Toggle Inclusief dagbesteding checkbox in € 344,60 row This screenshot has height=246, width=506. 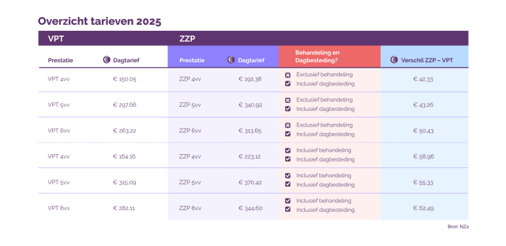tap(288, 210)
